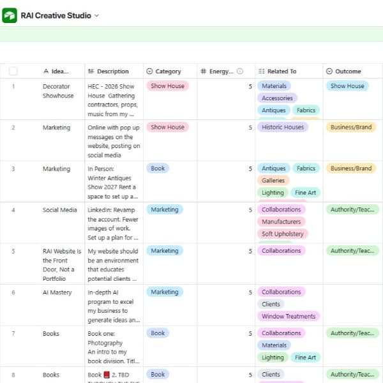Click the number icon beside Energy header
383x383 pixels.
coord(203,71)
